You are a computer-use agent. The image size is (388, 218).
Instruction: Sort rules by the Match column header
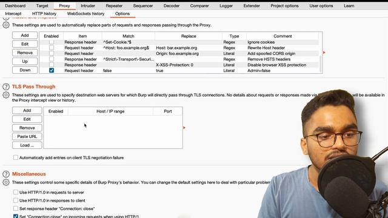tap(128, 36)
